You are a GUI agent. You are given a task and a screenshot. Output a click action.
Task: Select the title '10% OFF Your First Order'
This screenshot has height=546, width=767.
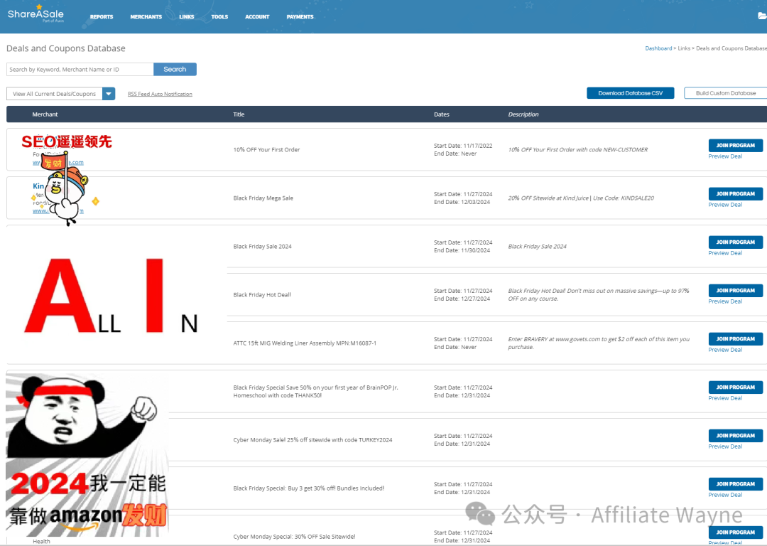(x=266, y=150)
